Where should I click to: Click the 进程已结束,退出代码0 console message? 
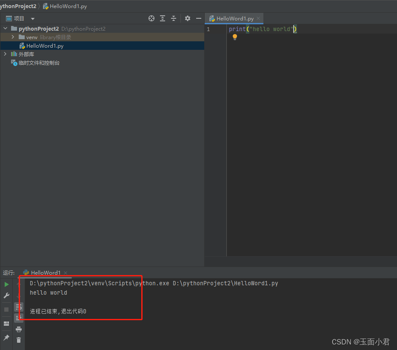pos(58,311)
